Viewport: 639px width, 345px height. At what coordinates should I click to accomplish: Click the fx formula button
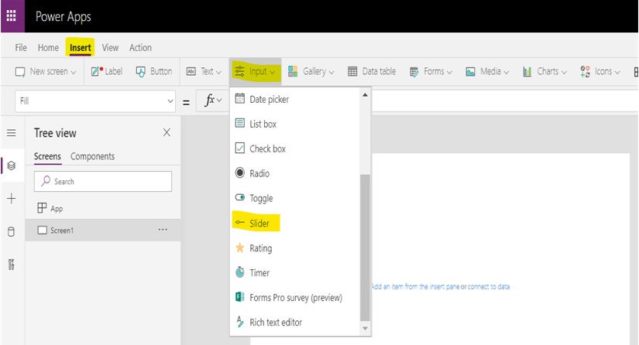213,101
